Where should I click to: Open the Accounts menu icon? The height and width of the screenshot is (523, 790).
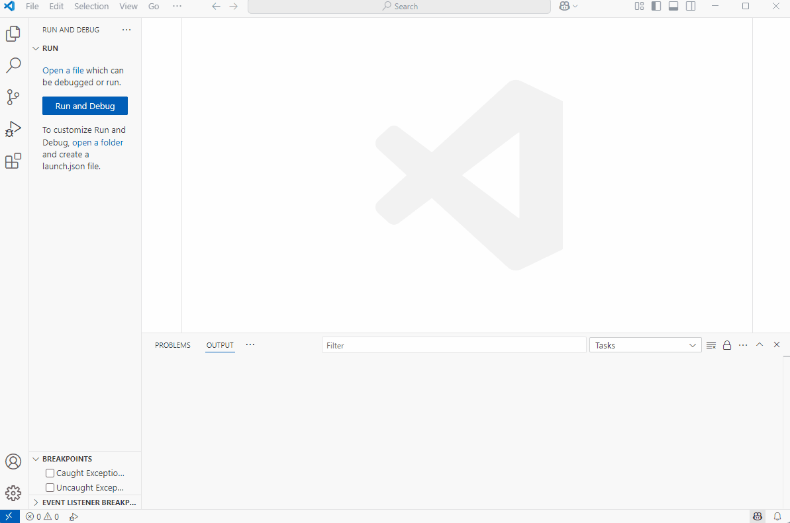click(x=14, y=461)
